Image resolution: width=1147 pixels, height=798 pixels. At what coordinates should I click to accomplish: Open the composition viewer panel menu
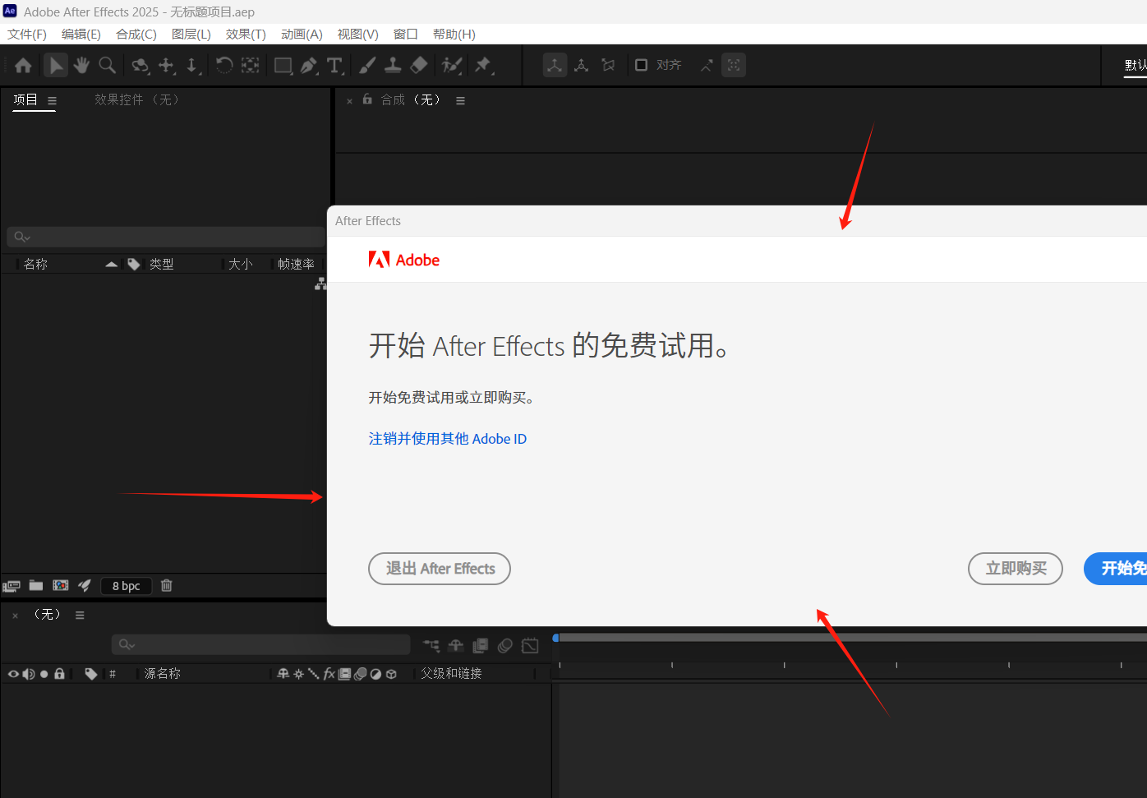coord(460,99)
